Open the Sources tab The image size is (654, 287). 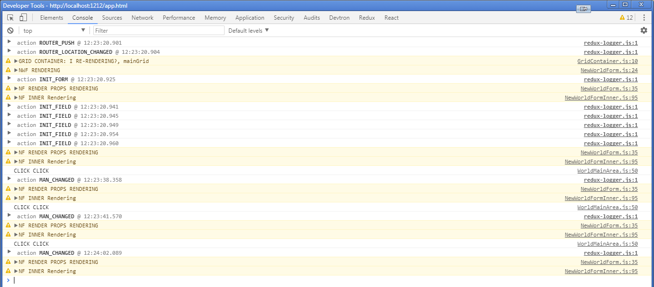(112, 18)
